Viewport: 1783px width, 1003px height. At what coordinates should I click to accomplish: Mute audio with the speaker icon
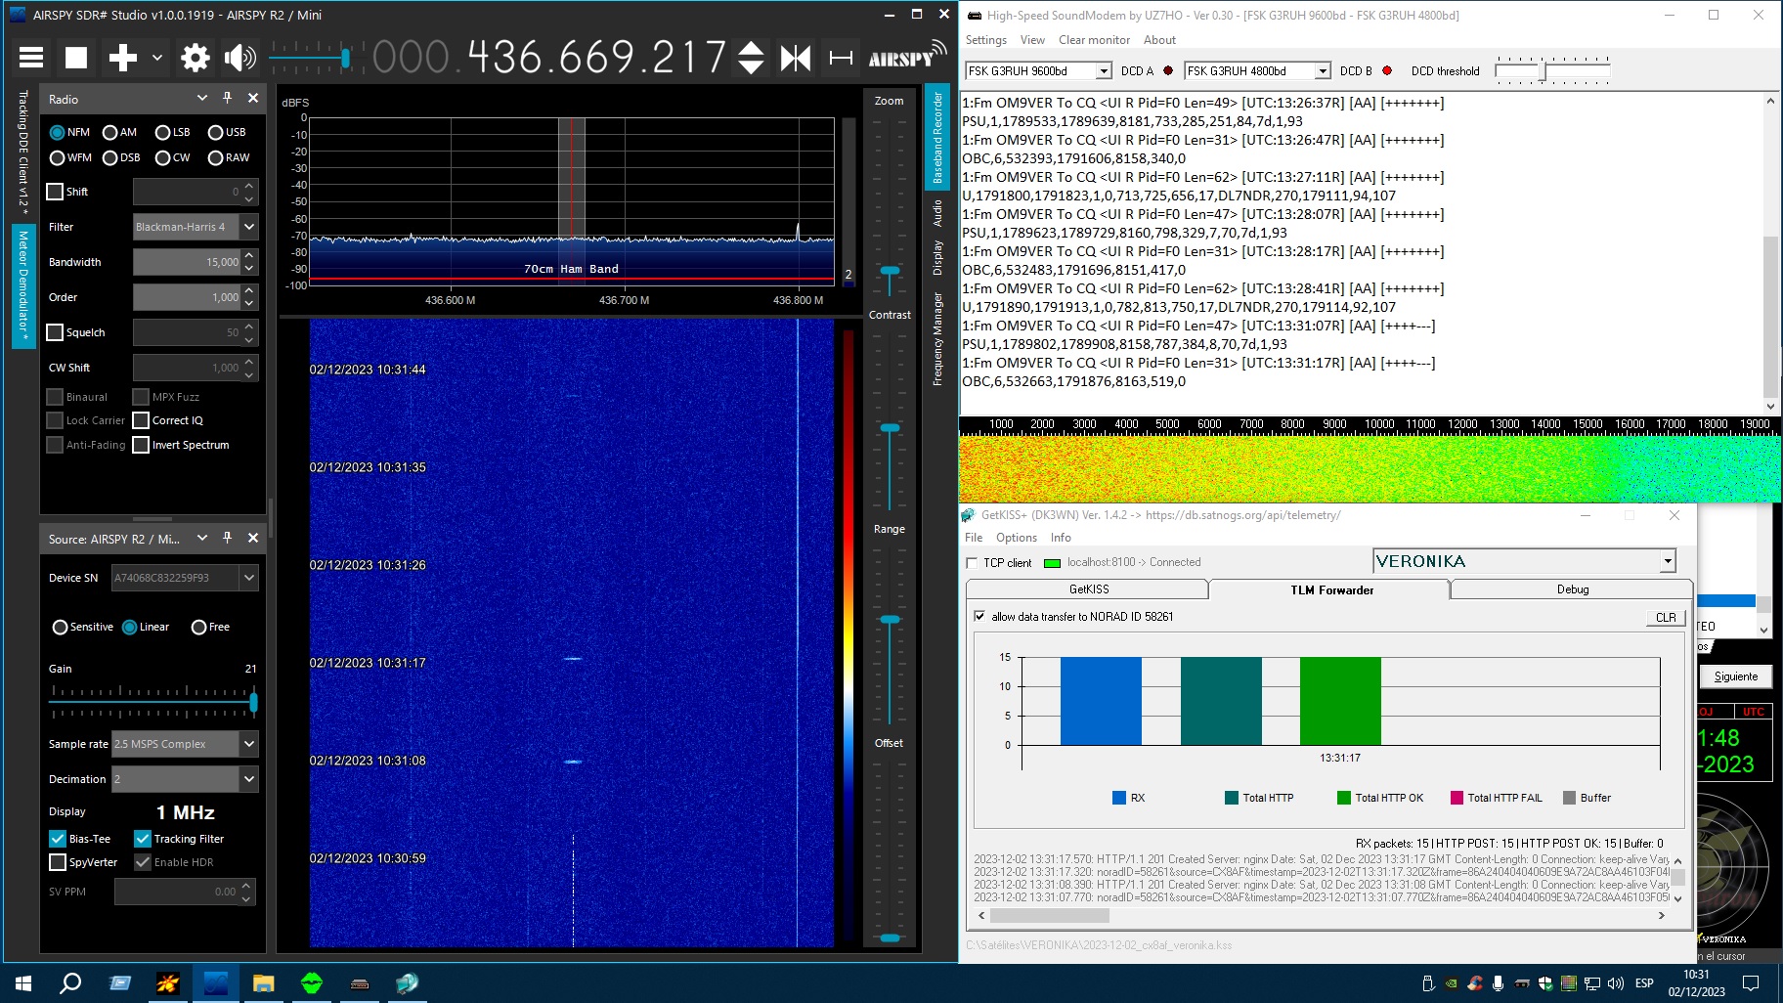tap(239, 58)
